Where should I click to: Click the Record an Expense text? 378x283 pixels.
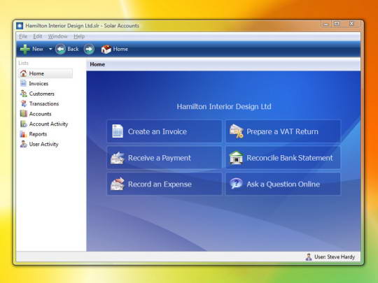(x=160, y=184)
